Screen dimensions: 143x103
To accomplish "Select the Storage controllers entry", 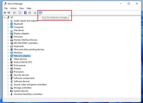I will 23,88.
